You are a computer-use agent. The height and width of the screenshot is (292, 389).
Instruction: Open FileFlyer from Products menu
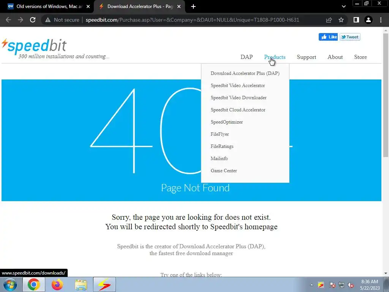coord(220,134)
